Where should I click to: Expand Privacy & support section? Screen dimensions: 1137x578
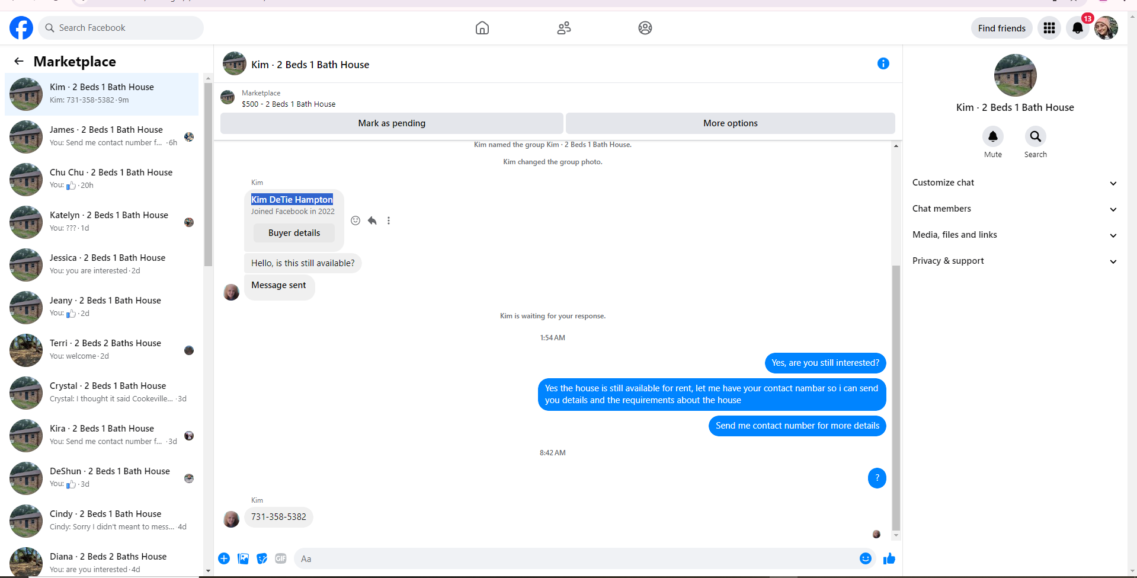1014,261
